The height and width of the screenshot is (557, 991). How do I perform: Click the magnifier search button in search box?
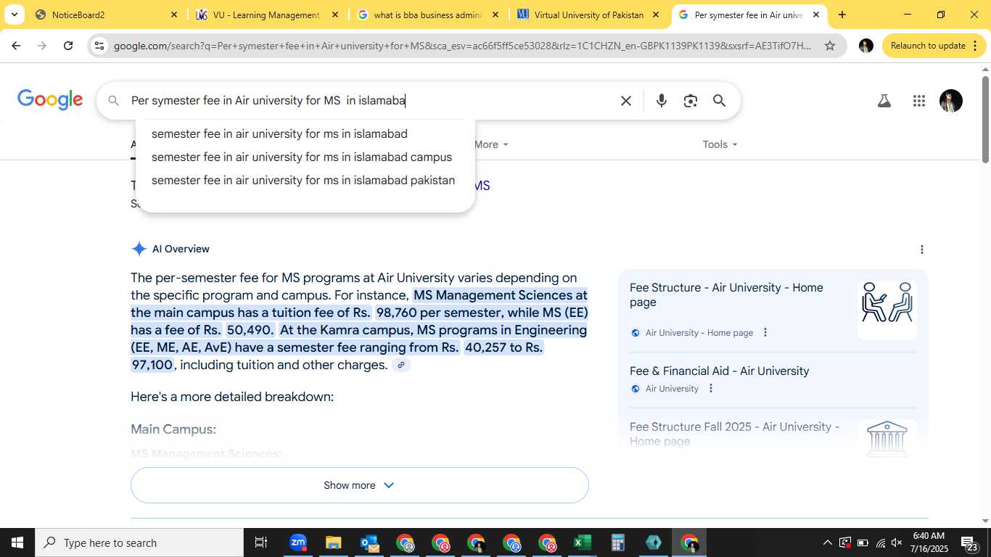(719, 101)
